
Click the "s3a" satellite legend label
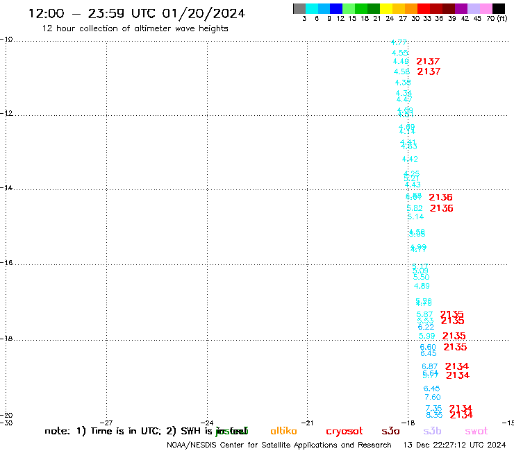pyautogui.click(x=390, y=431)
